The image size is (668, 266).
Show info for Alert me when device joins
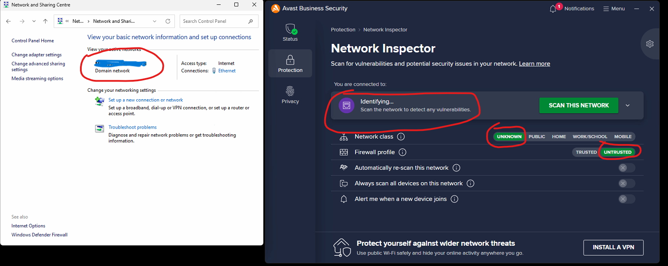[454, 199]
